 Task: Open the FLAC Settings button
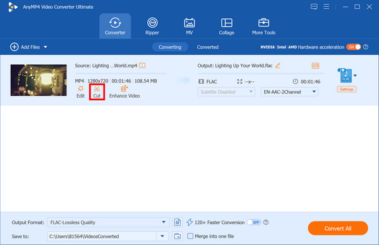click(346, 89)
